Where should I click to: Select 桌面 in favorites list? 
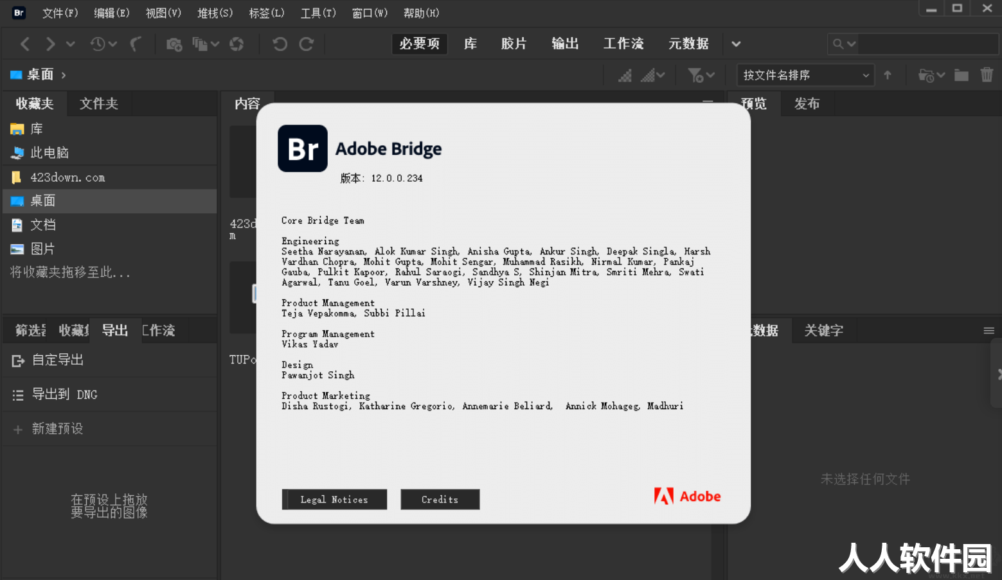point(110,201)
